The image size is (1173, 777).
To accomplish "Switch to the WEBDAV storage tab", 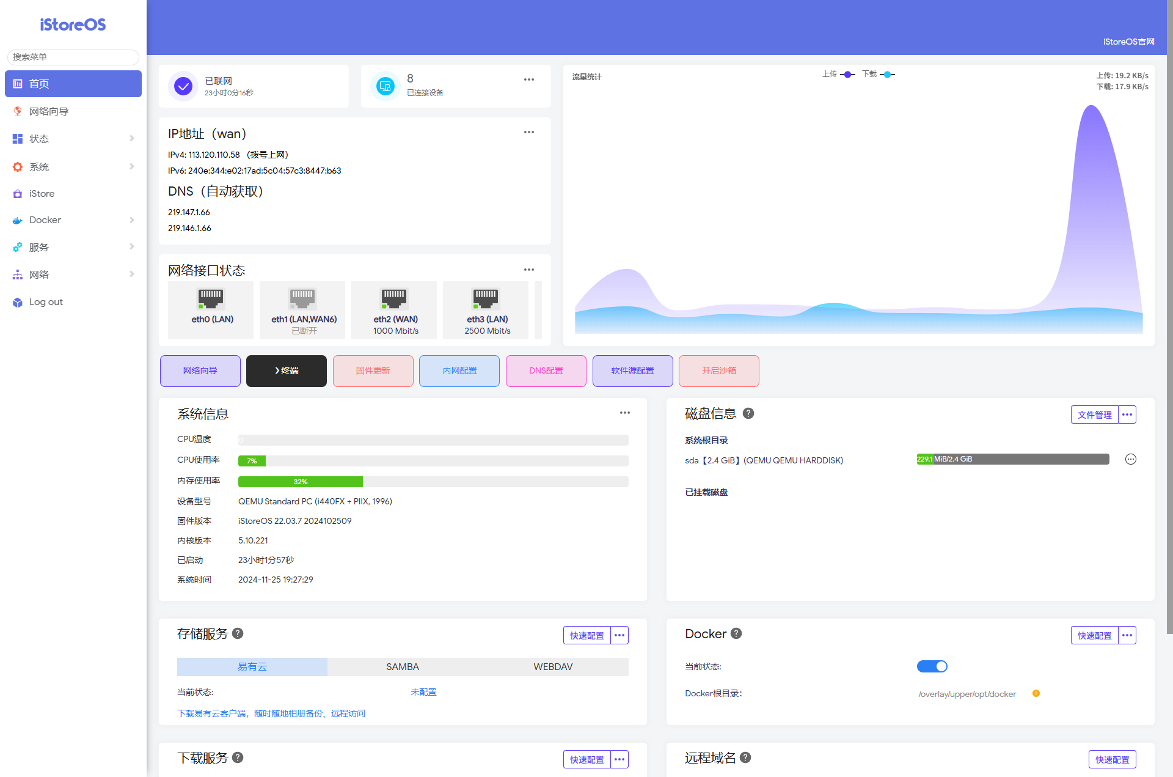I will click(553, 666).
